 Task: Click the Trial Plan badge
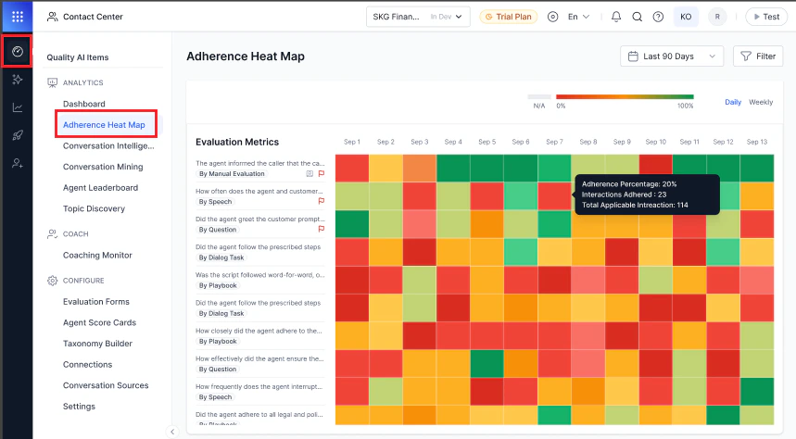tap(508, 17)
